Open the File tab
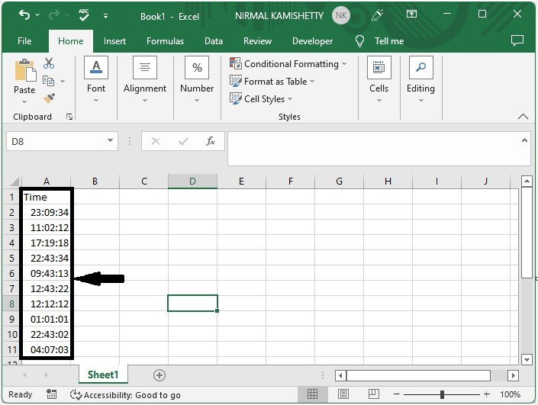 pos(24,41)
